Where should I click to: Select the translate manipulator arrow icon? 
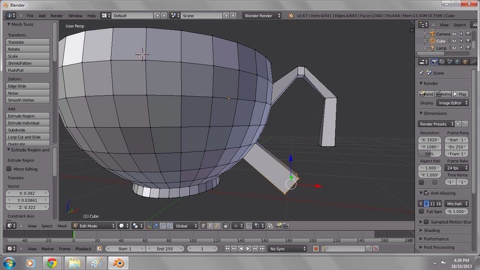[x=156, y=226]
